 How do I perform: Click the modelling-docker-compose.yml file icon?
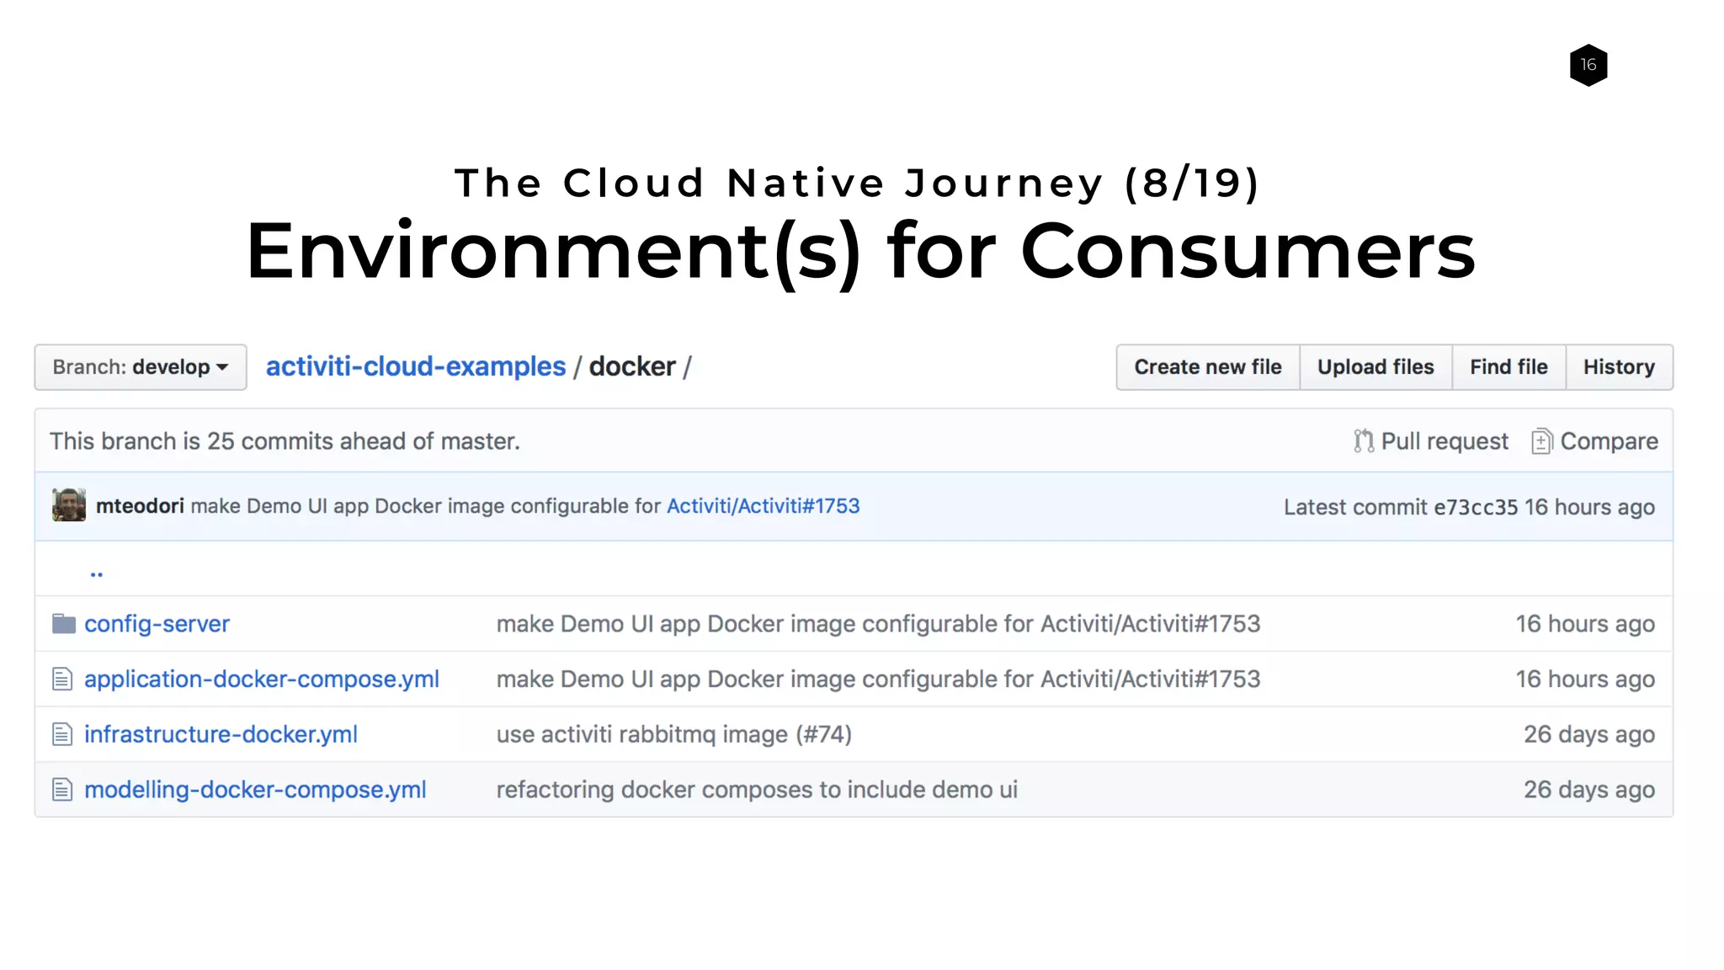coord(62,790)
